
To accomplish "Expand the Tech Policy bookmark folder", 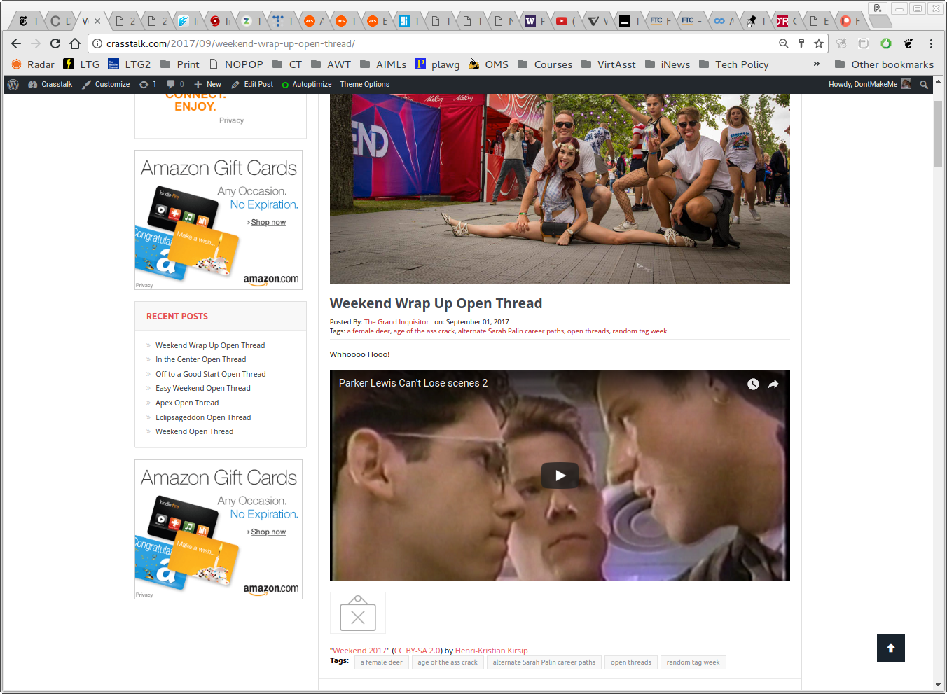I will [733, 64].
